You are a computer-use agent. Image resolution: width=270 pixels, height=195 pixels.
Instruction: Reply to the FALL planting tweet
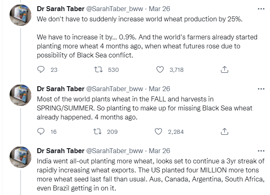pyautogui.click(x=41, y=132)
